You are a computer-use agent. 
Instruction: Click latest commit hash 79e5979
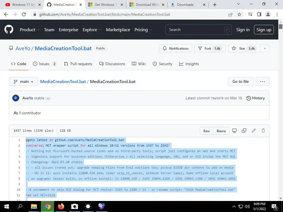pyautogui.click(x=217, y=98)
